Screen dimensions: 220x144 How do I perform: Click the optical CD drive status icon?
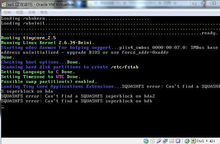(152, 141)
